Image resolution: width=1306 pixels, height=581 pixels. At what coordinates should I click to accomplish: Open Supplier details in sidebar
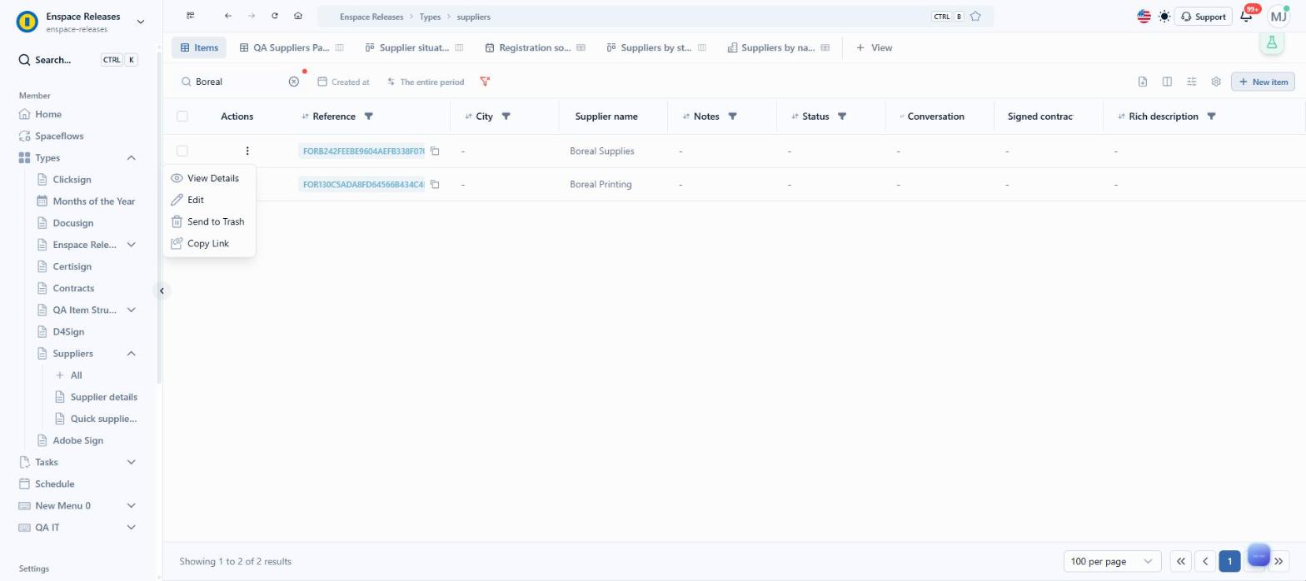103,397
